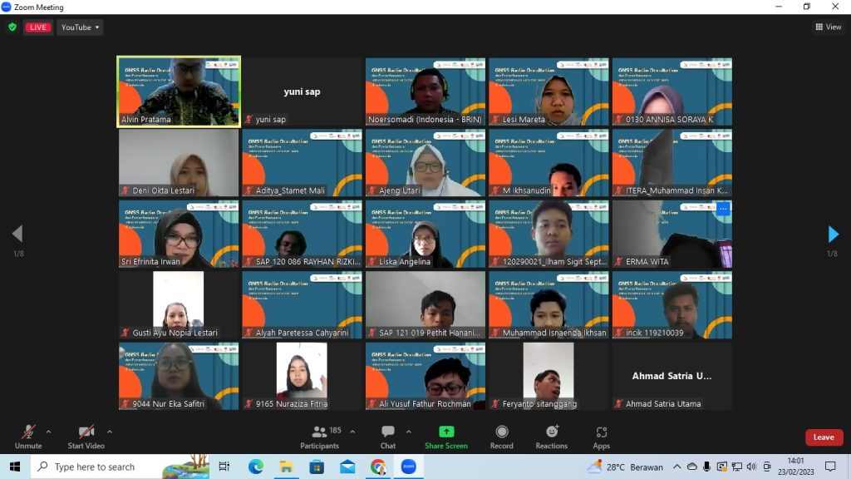
Task: Go to next gallery page arrow
Action: pyautogui.click(x=833, y=235)
